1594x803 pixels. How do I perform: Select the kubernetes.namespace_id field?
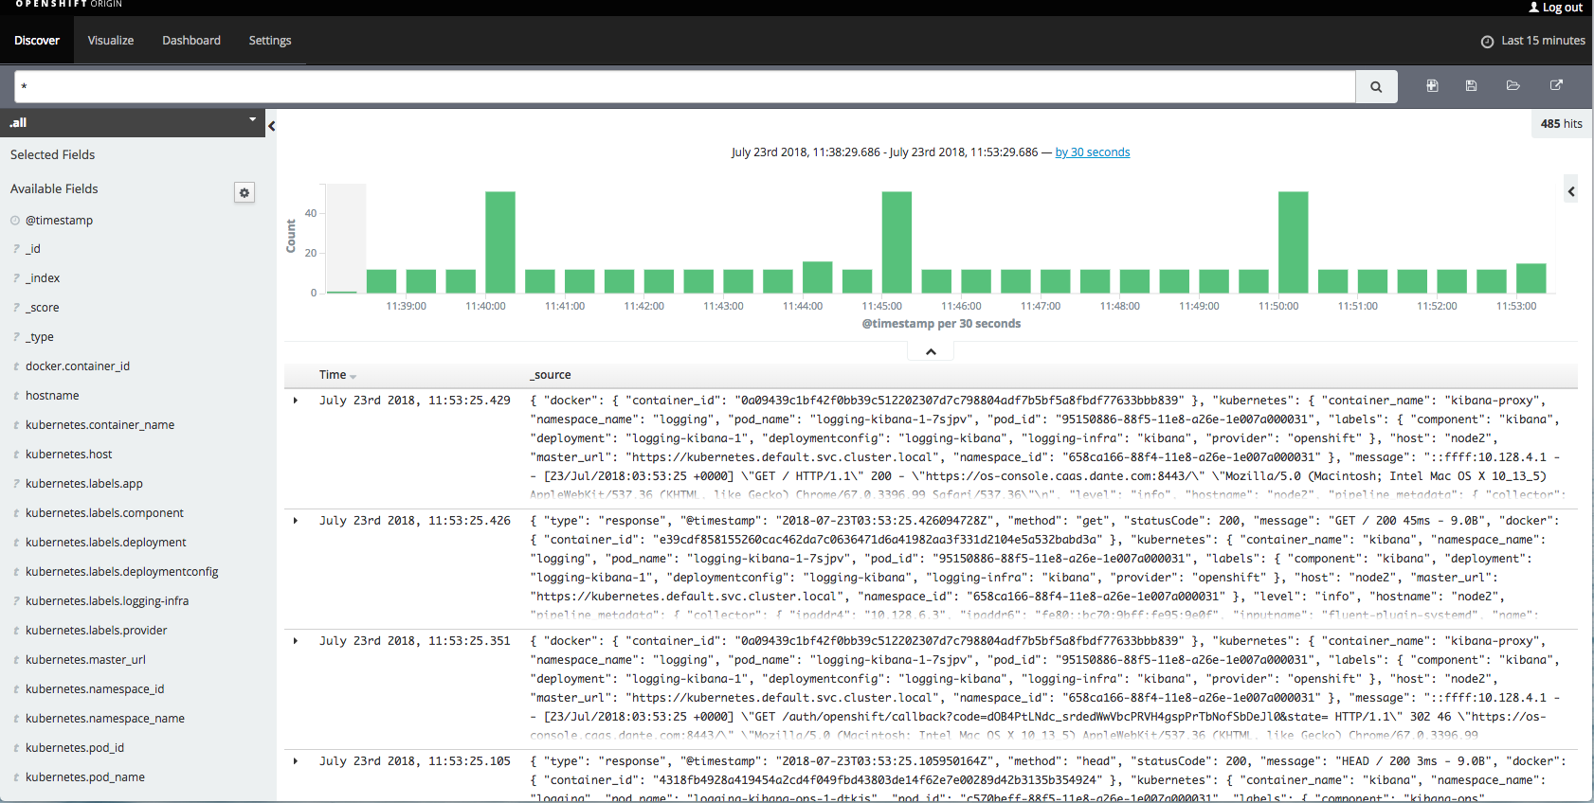click(x=95, y=689)
